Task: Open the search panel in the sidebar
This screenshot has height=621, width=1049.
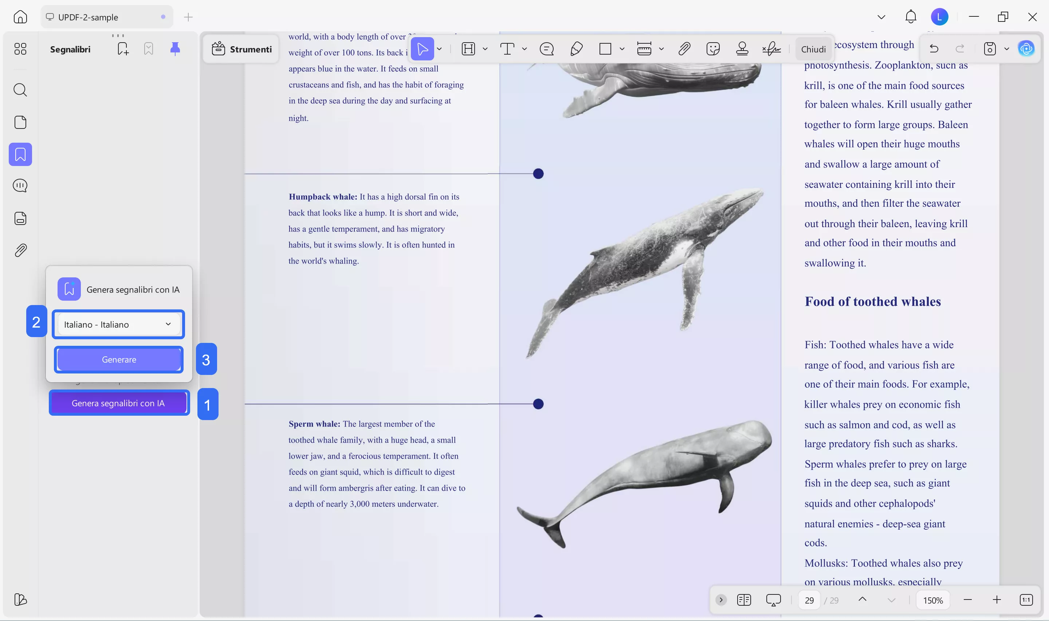Action: 20,90
